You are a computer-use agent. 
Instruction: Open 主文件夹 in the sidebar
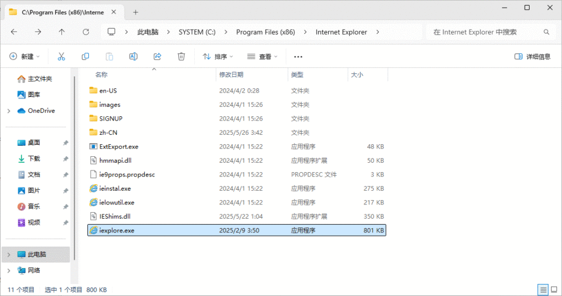[35, 79]
